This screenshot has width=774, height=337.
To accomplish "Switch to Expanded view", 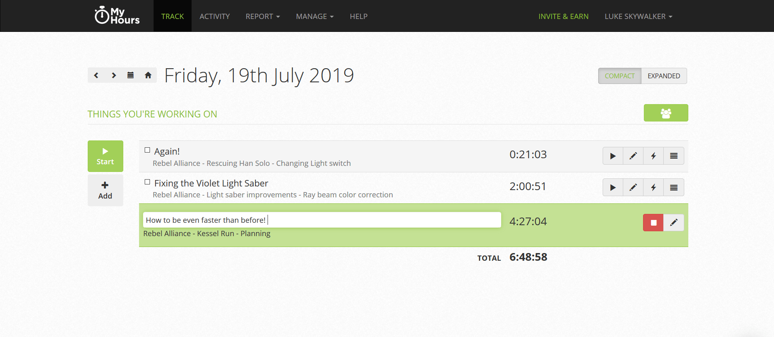I will click(664, 76).
